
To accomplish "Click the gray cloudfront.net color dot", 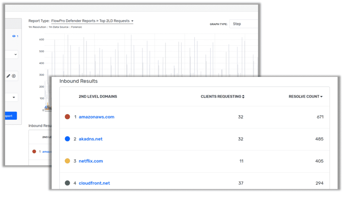I will (67, 183).
